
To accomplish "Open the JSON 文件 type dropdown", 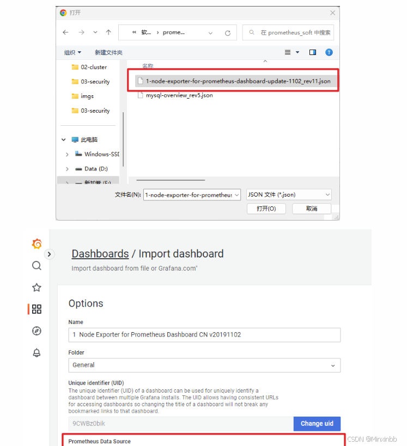I will [x=289, y=195].
